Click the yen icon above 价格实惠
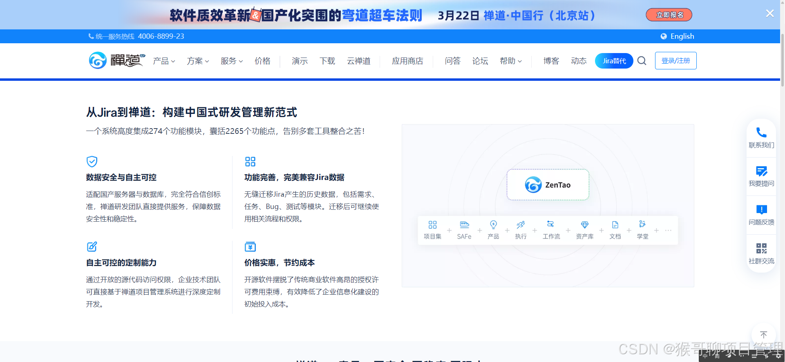Image resolution: width=785 pixels, height=362 pixels. pyautogui.click(x=250, y=247)
